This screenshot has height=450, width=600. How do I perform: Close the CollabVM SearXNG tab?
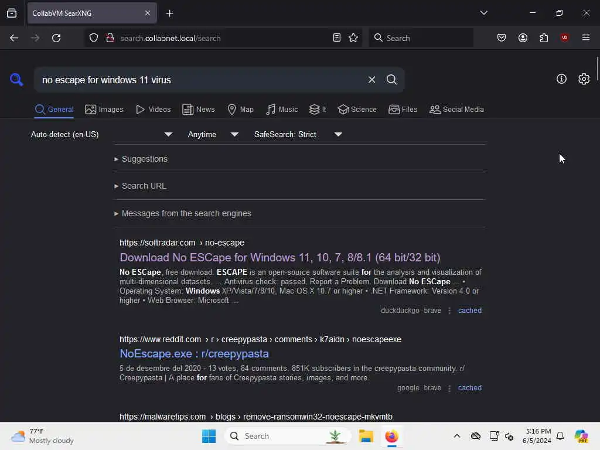148,13
